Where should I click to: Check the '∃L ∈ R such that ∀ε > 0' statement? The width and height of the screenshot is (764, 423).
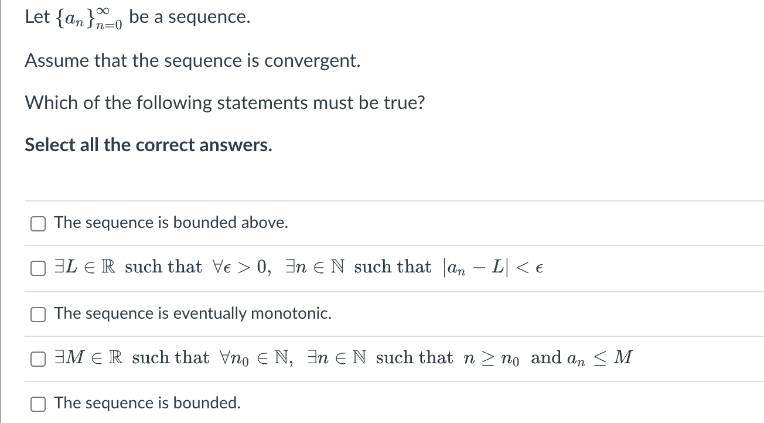coord(37,267)
